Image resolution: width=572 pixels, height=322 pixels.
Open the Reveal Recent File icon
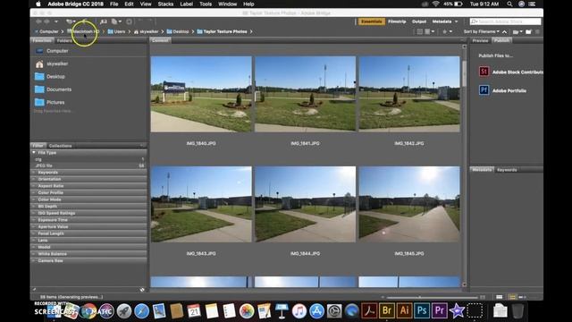70,21
